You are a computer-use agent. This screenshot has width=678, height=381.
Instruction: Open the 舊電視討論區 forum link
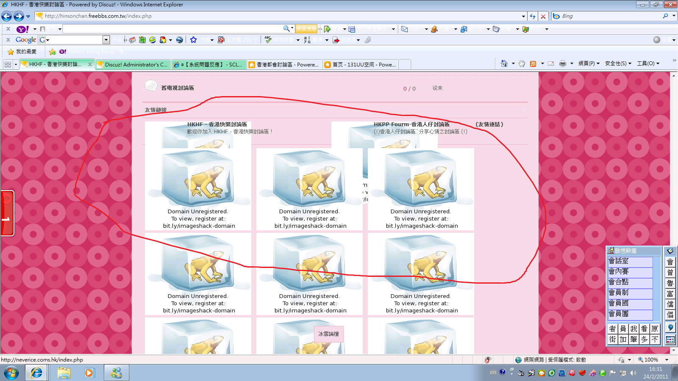click(x=178, y=88)
